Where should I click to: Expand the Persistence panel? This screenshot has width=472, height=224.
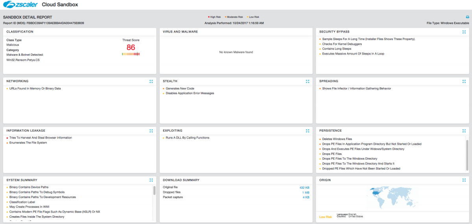[464, 131]
